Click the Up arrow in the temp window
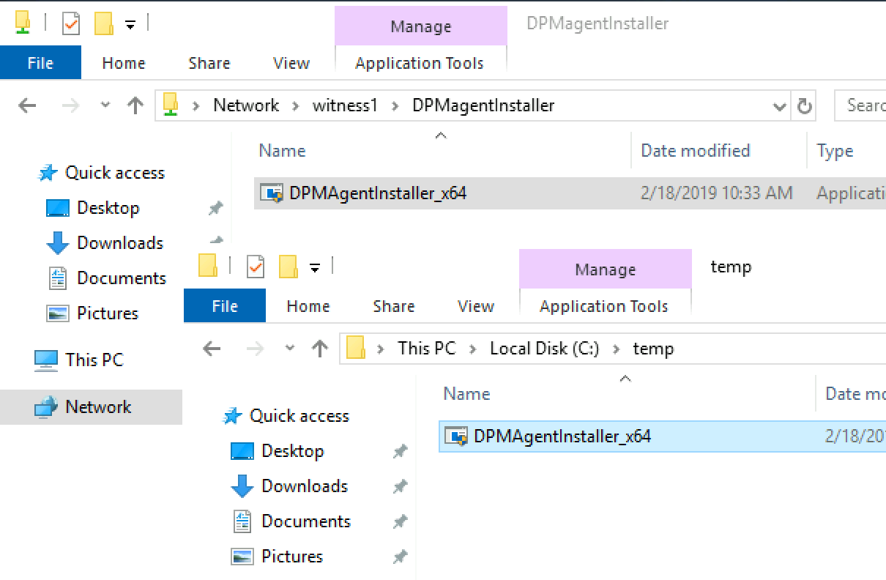Viewport: 886px width, 580px height. tap(319, 349)
